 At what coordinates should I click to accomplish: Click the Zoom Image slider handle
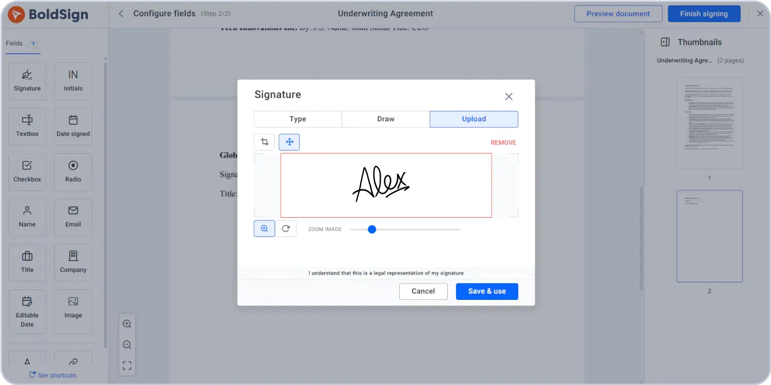(x=372, y=229)
